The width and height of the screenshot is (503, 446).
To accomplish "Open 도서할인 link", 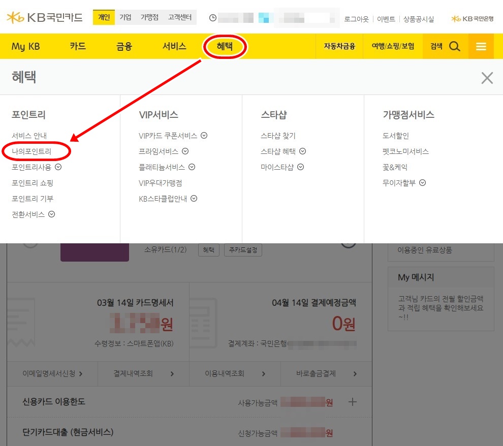I will click(x=396, y=136).
